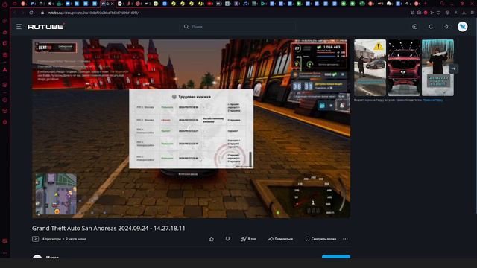Click the video title Grand Theft Auto San Andreas
The height and width of the screenshot is (268, 477).
click(109, 229)
